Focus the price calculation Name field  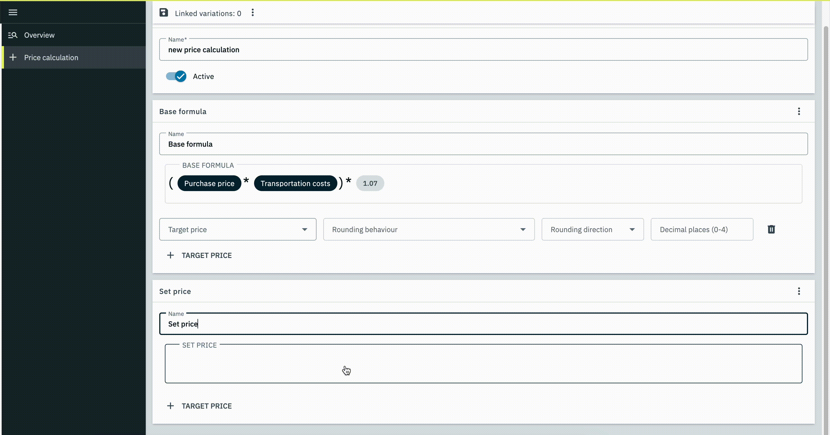click(x=483, y=49)
